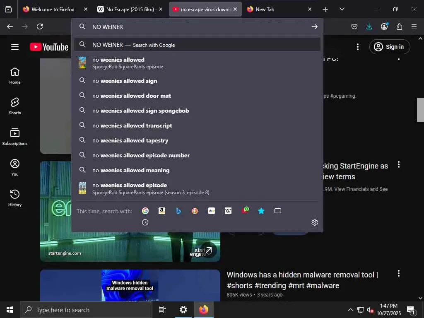Open YouTube Shorts in sidebar
The height and width of the screenshot is (318, 424).
click(15, 106)
